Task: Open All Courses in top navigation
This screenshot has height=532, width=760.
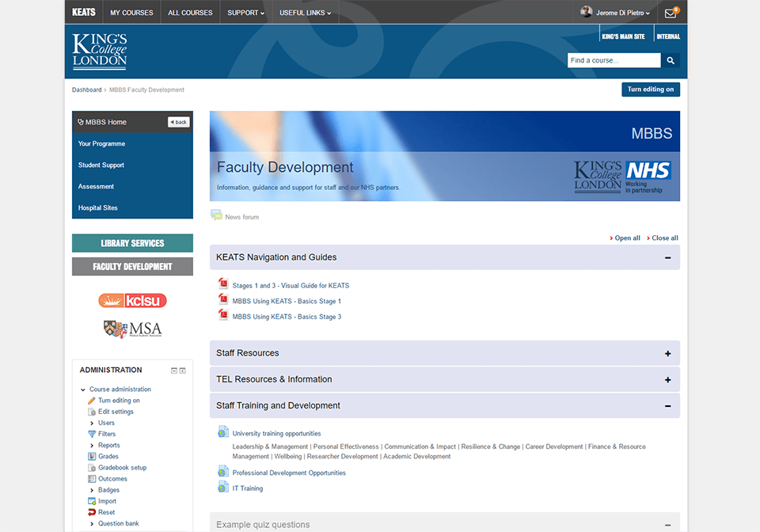Action: pos(190,13)
